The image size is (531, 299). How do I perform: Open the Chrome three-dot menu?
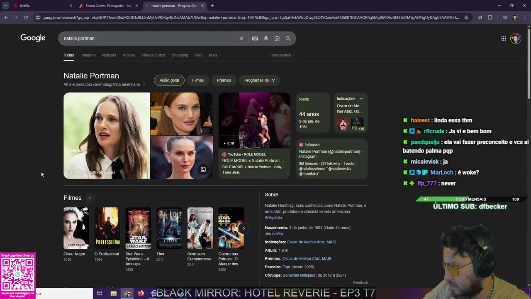point(525,17)
